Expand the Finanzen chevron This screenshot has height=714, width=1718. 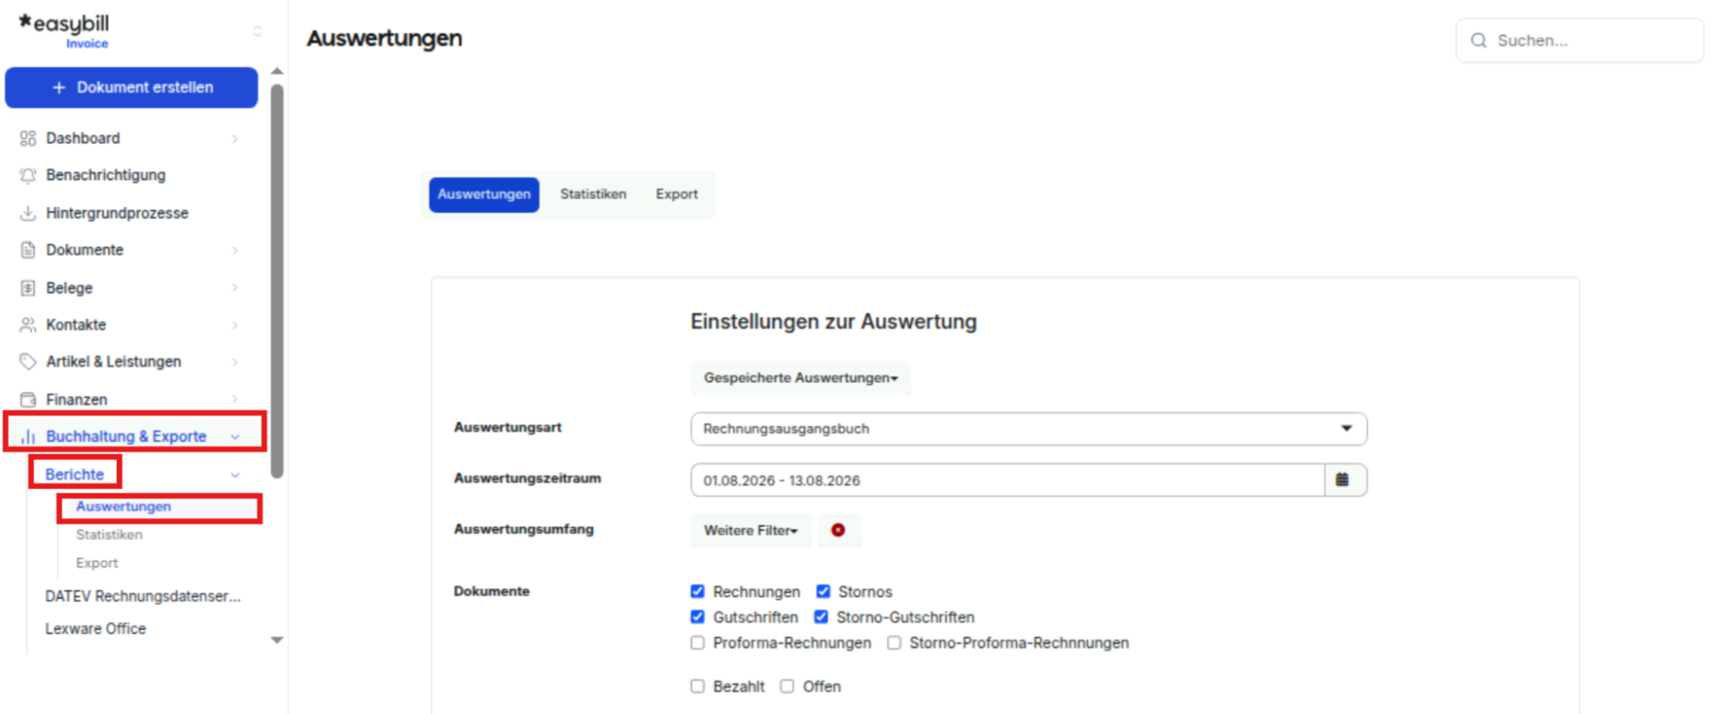tap(235, 400)
